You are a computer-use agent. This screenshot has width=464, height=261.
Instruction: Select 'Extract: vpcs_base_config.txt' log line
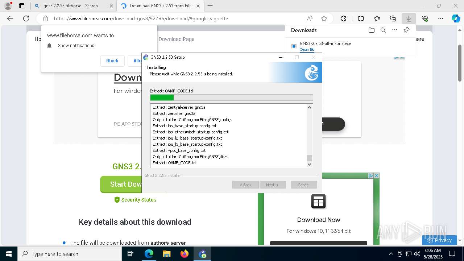pyautogui.click(x=179, y=150)
